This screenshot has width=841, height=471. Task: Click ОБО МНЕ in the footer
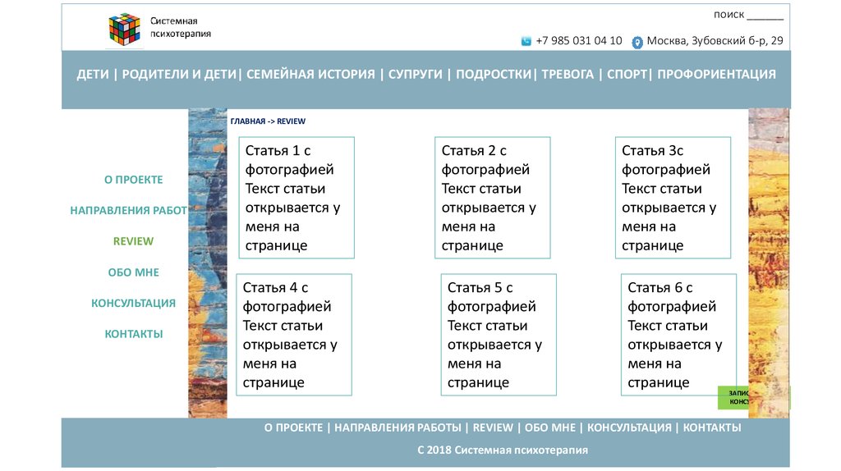coord(550,428)
